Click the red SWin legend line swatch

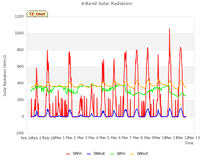[x=68, y=154]
